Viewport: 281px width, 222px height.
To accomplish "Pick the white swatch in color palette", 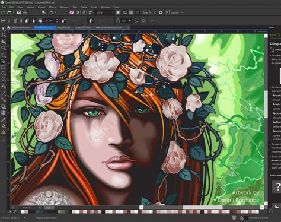I will (23, 212).
